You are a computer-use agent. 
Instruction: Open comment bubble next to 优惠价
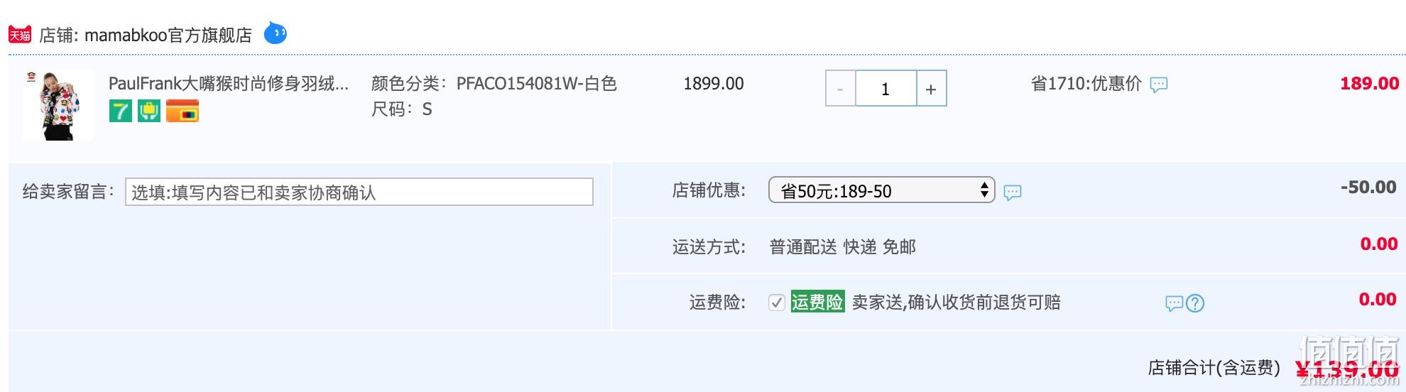1159,85
